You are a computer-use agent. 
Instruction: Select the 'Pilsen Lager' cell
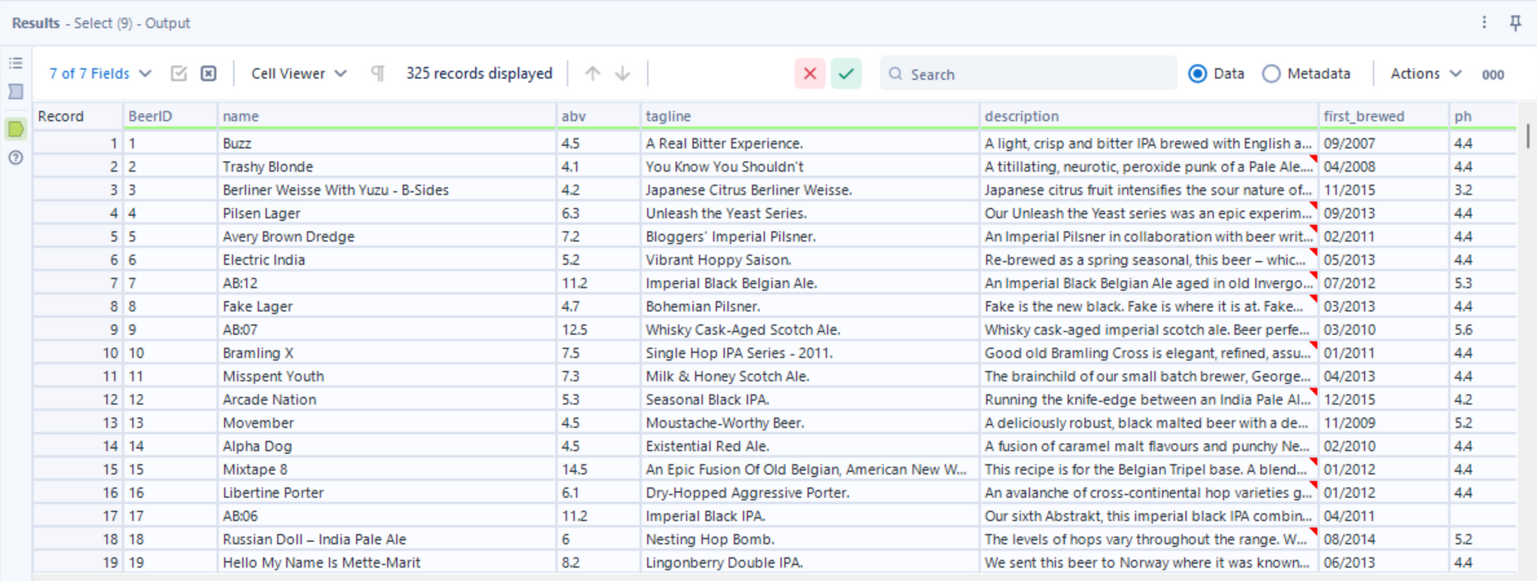pyautogui.click(x=387, y=214)
